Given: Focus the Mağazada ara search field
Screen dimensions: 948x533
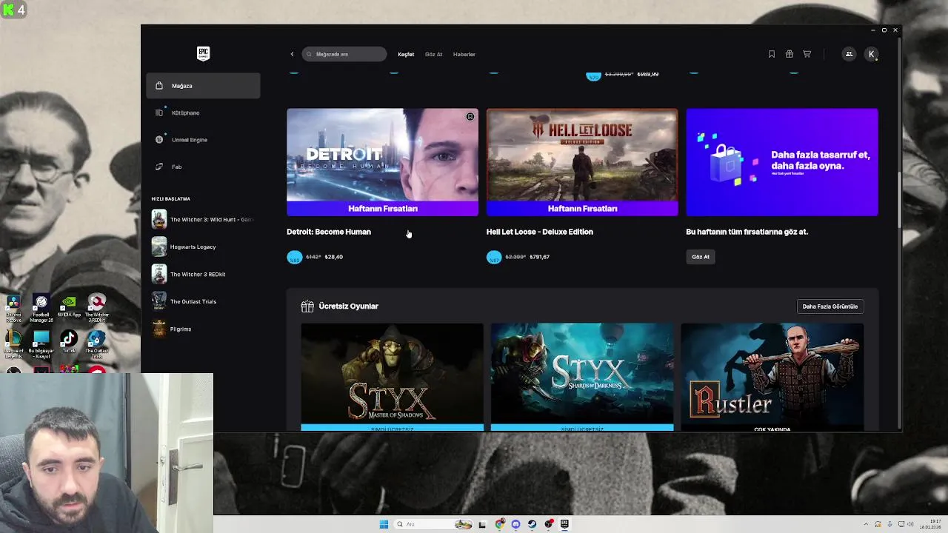Looking at the screenshot, I should click(344, 54).
